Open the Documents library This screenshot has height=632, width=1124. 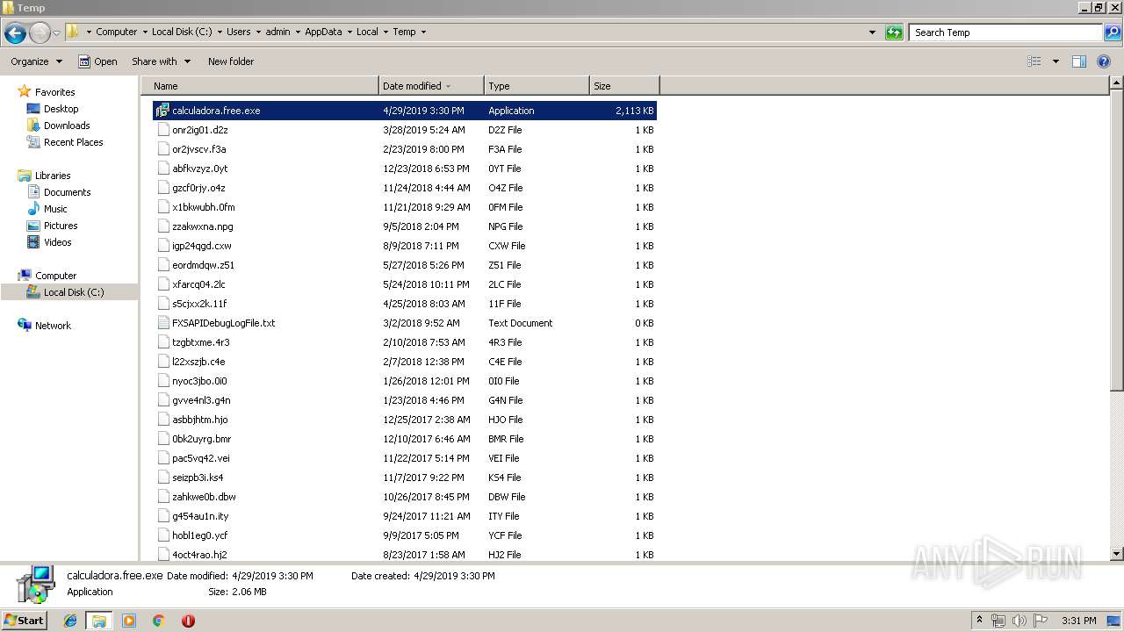point(67,192)
